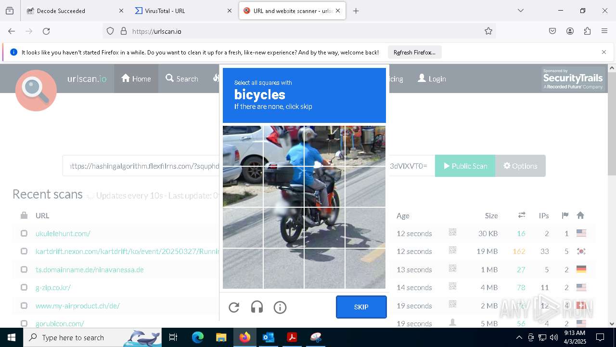Open the Search page
The width and height of the screenshot is (616, 347).
click(x=182, y=79)
